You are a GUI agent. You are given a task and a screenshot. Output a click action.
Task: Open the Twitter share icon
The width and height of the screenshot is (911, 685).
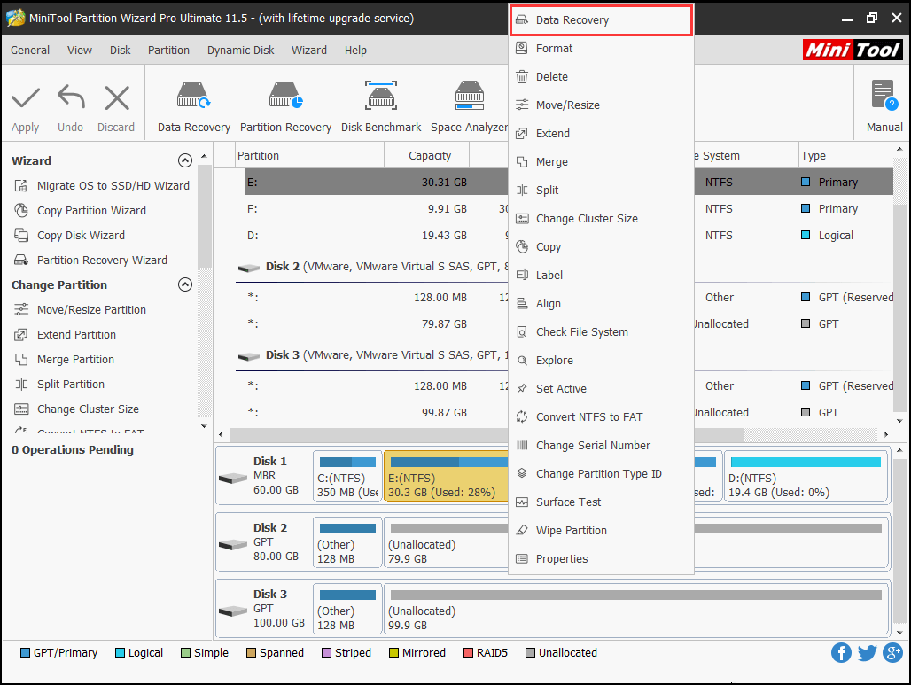point(867,652)
